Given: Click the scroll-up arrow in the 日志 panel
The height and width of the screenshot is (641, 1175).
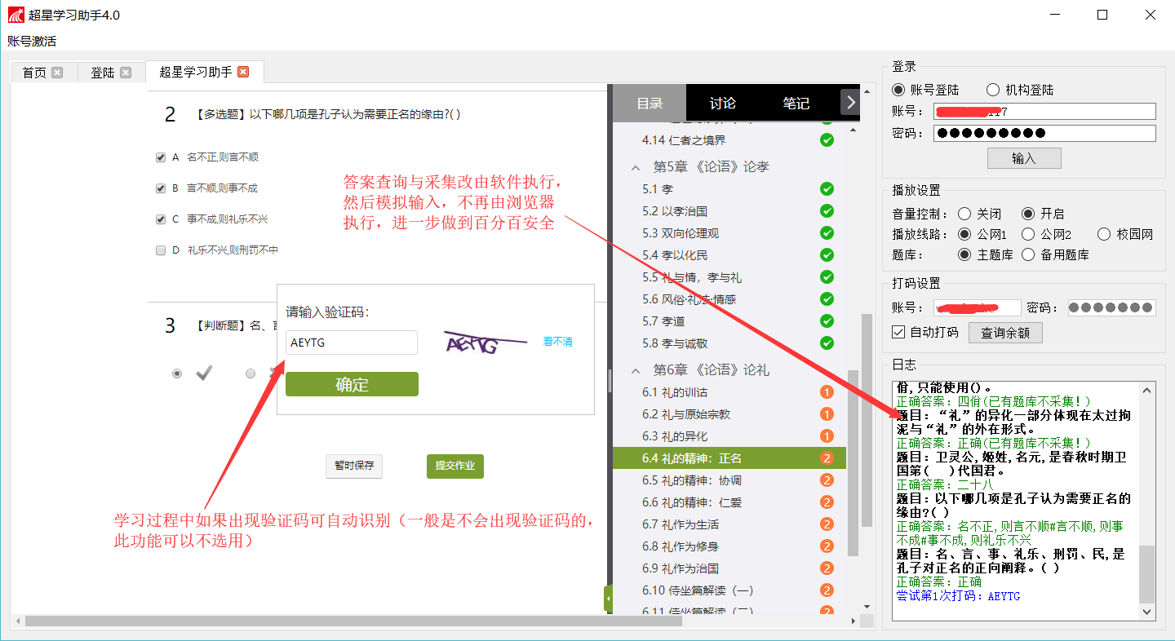Looking at the screenshot, I should point(1146,389).
